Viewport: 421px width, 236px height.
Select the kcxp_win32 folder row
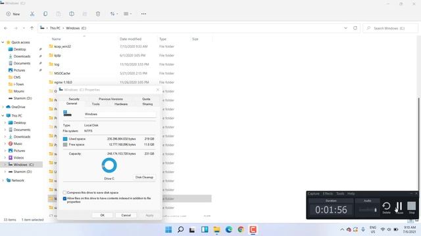click(62, 47)
